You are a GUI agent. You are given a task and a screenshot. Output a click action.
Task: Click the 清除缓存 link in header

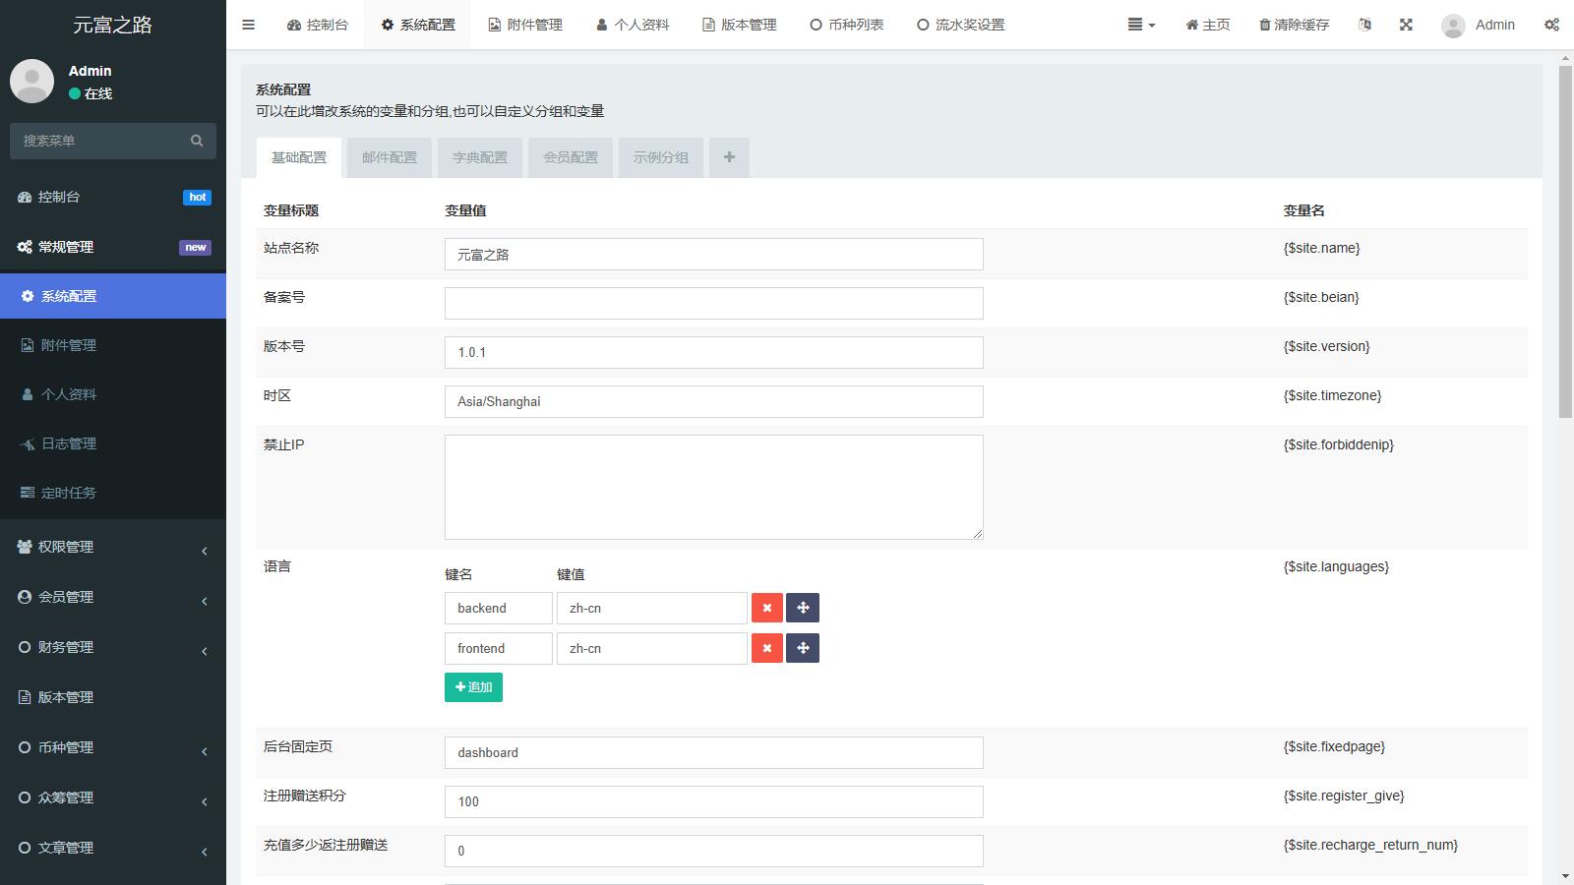(x=1294, y=25)
